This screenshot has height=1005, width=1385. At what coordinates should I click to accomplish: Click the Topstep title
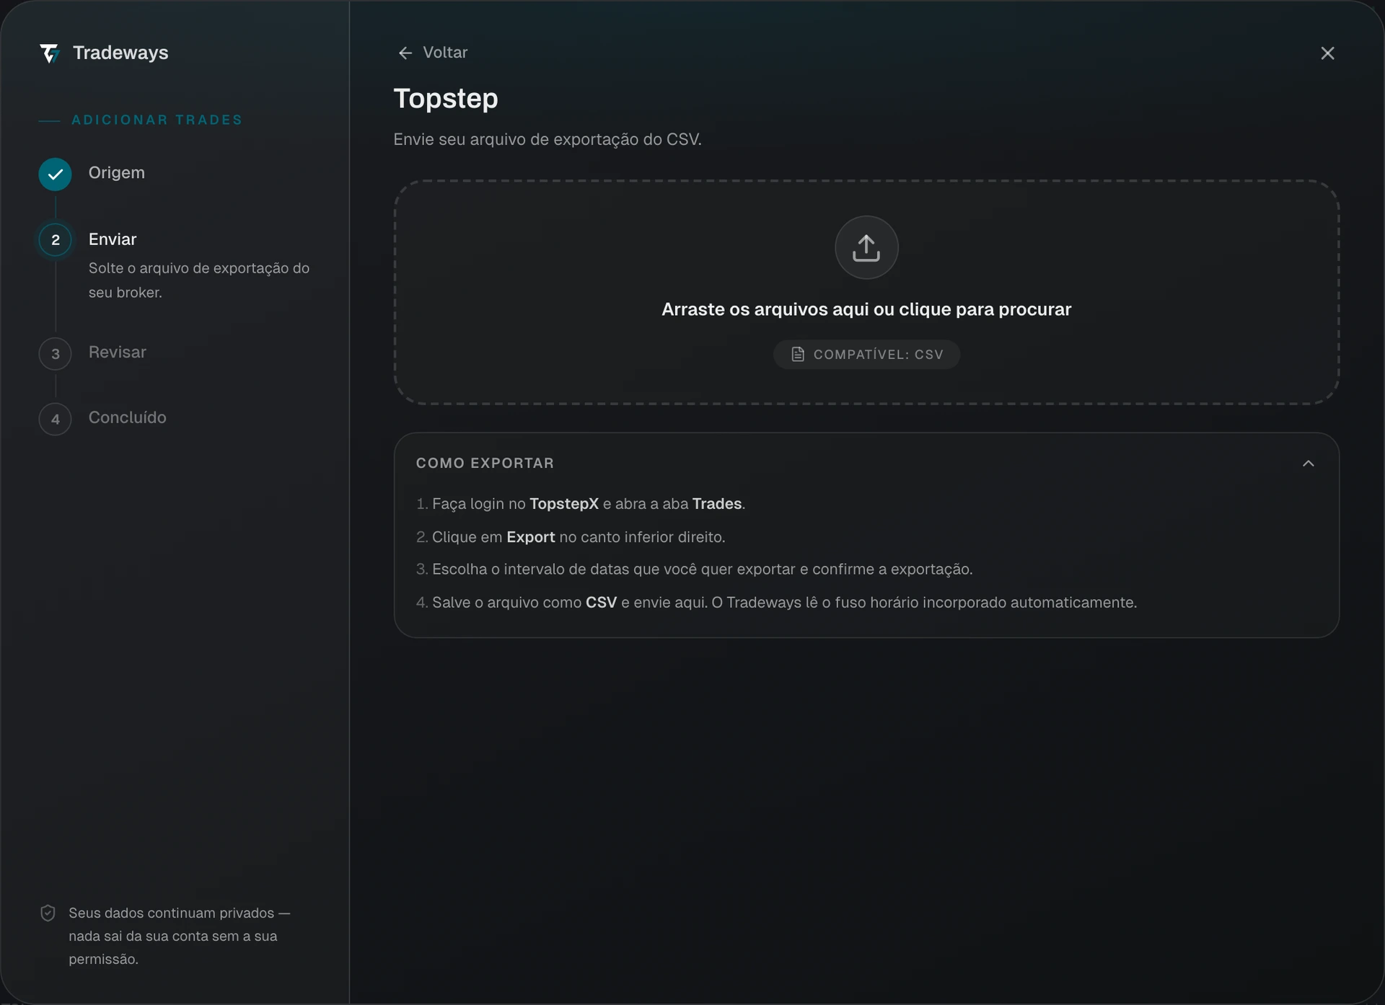point(446,99)
